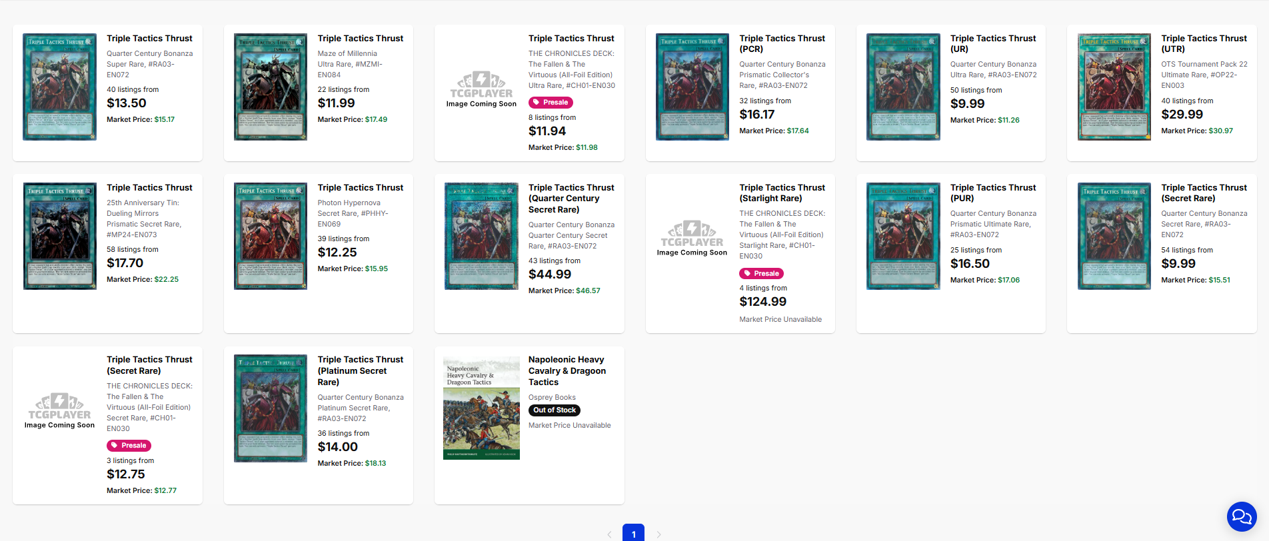Screen dimensions: 1269x541
Task: Open TCGplayer placeholder image of the $12.75 card
Action: pos(59,410)
